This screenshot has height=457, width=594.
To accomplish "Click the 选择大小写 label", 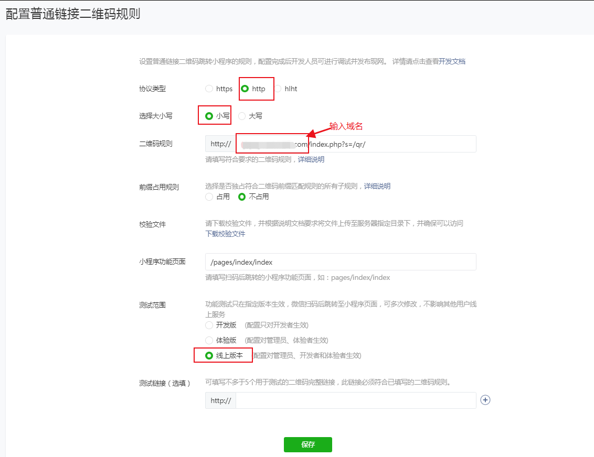I will [x=156, y=116].
